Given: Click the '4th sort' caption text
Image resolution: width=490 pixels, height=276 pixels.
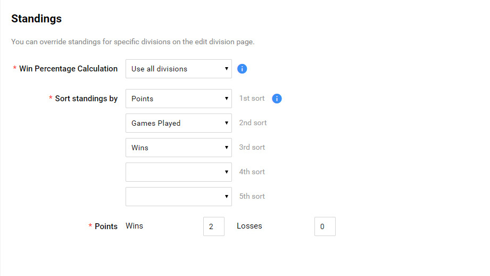Looking at the screenshot, I should (252, 172).
